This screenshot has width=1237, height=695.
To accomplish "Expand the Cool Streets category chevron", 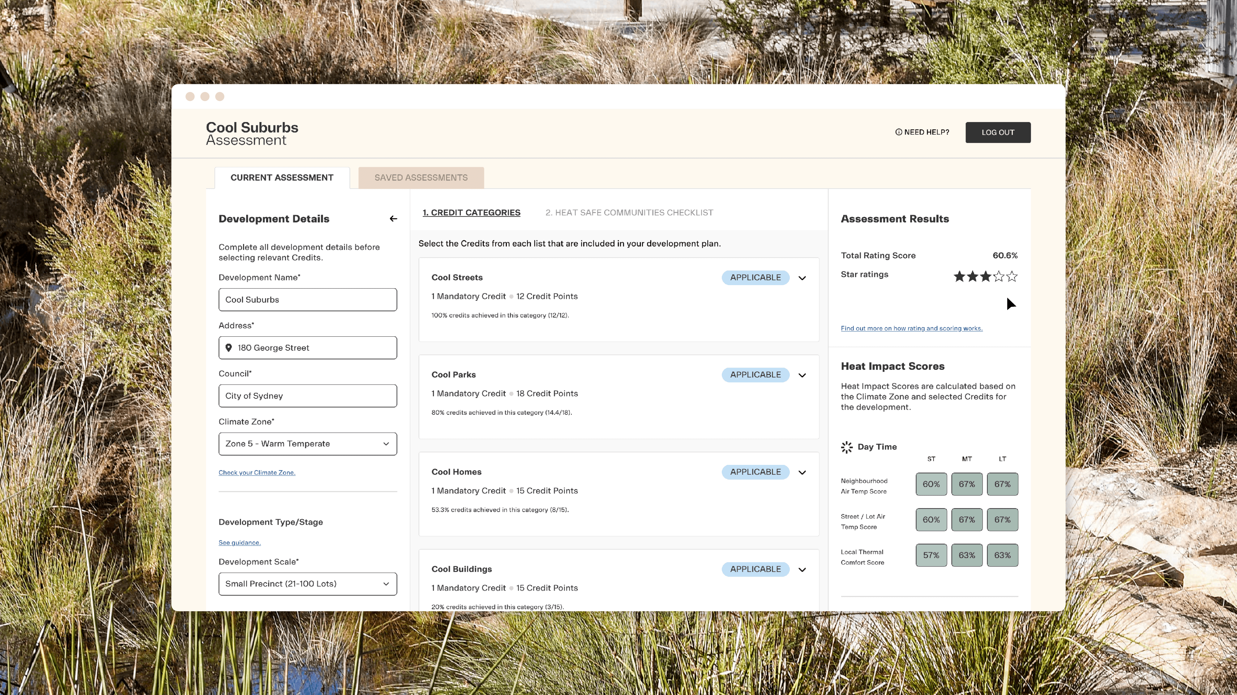I will tap(802, 278).
